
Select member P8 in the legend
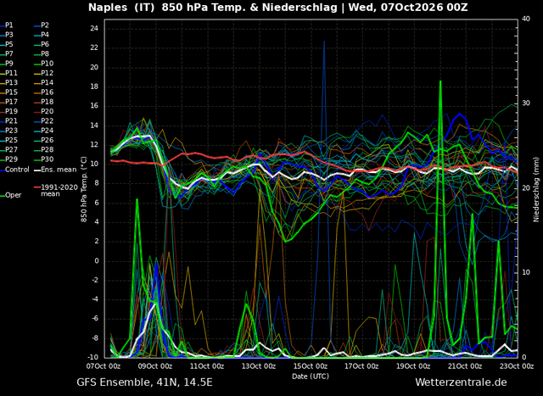tap(45, 54)
